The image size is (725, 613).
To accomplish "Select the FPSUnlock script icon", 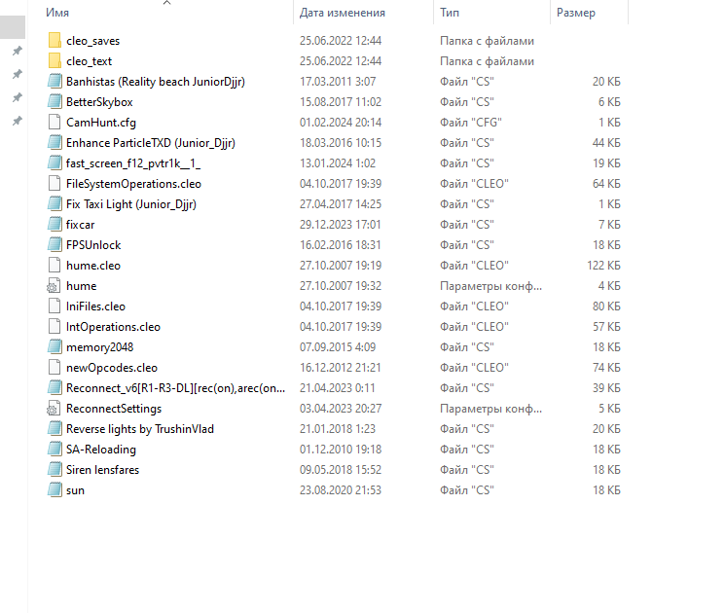I will click(x=54, y=245).
